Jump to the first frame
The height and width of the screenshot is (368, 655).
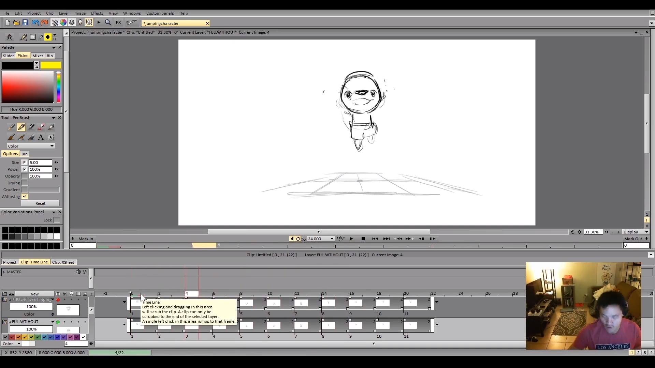pos(375,239)
